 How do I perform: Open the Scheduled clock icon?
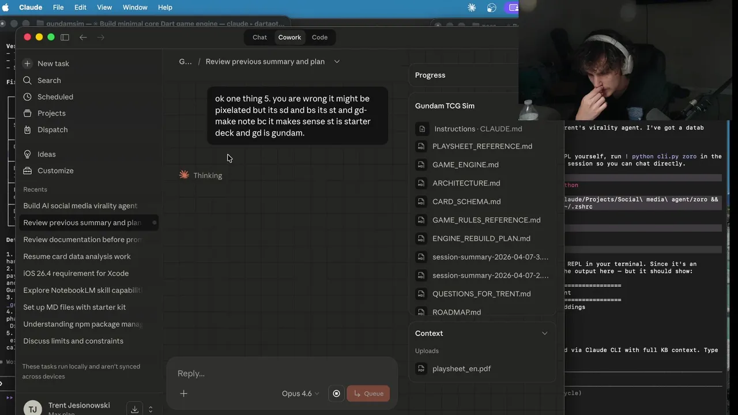tap(27, 97)
